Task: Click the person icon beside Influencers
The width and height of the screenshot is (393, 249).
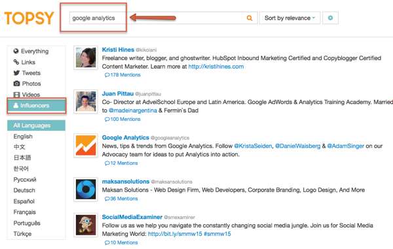Action: coord(16,105)
